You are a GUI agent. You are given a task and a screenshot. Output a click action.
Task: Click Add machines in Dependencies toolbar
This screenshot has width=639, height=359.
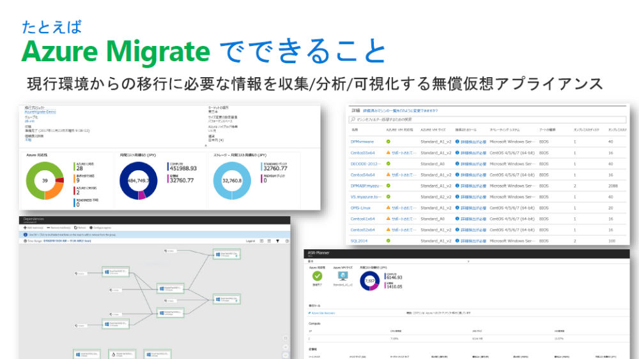point(33,228)
